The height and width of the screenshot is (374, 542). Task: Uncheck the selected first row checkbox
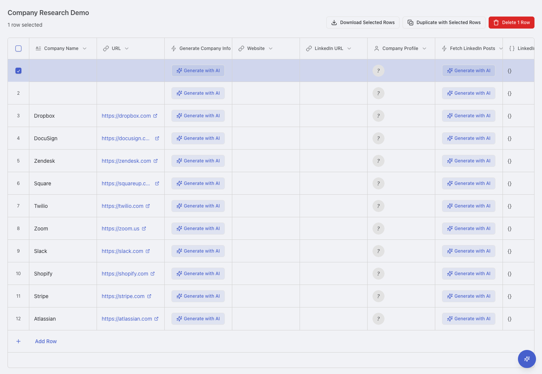click(x=18, y=71)
